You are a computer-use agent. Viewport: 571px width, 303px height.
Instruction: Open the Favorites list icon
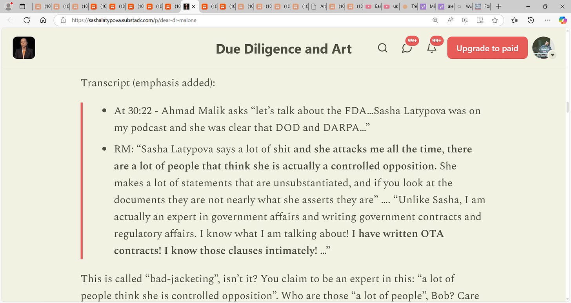pyautogui.click(x=515, y=20)
